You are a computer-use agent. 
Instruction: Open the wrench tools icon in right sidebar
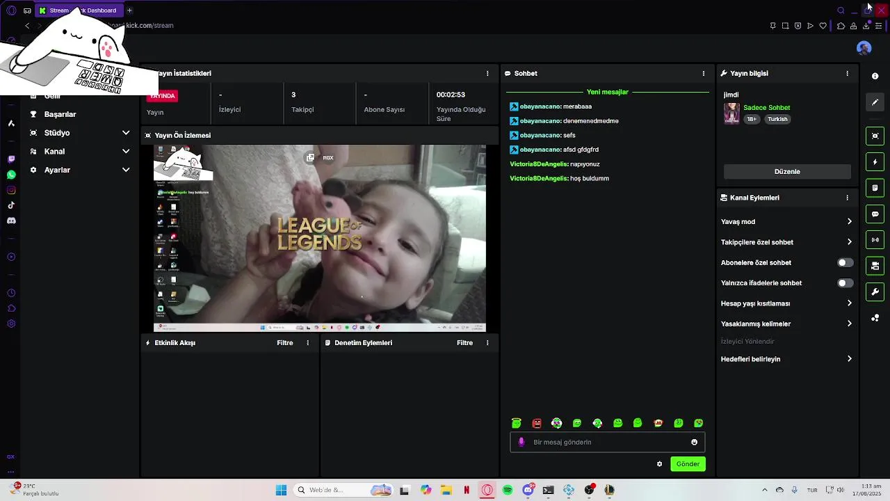pyautogui.click(x=875, y=292)
